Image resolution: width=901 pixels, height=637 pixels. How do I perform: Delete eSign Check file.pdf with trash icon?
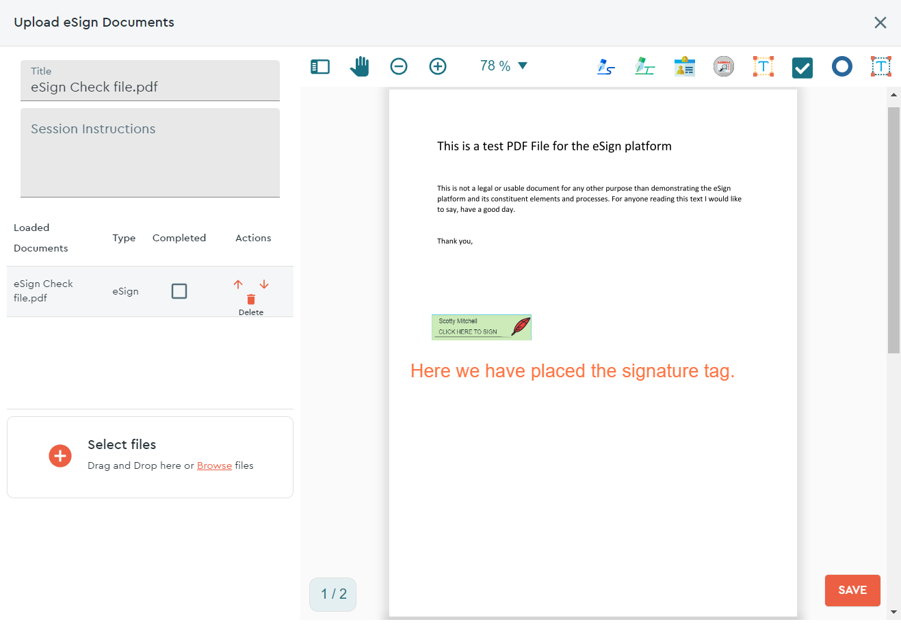point(251,299)
